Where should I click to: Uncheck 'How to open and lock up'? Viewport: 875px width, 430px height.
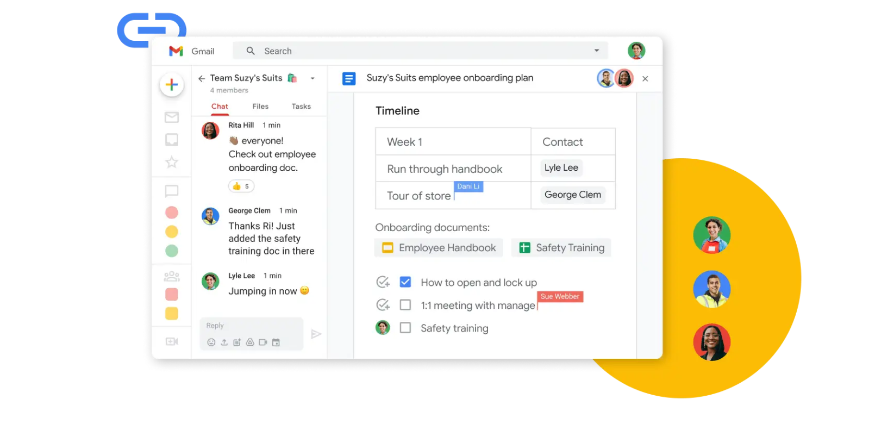tap(405, 282)
